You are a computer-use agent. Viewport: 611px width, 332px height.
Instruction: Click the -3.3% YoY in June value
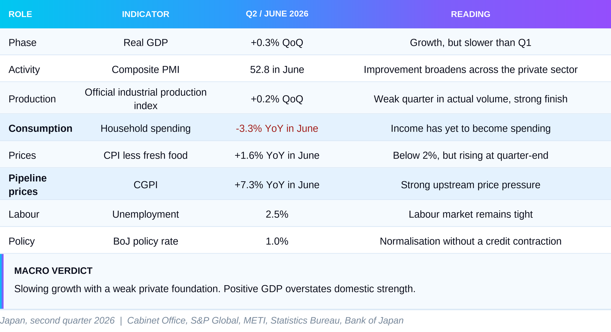pyautogui.click(x=277, y=128)
